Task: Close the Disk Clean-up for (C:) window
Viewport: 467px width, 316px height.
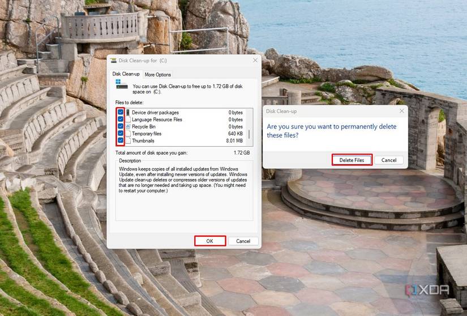Action: point(255,61)
